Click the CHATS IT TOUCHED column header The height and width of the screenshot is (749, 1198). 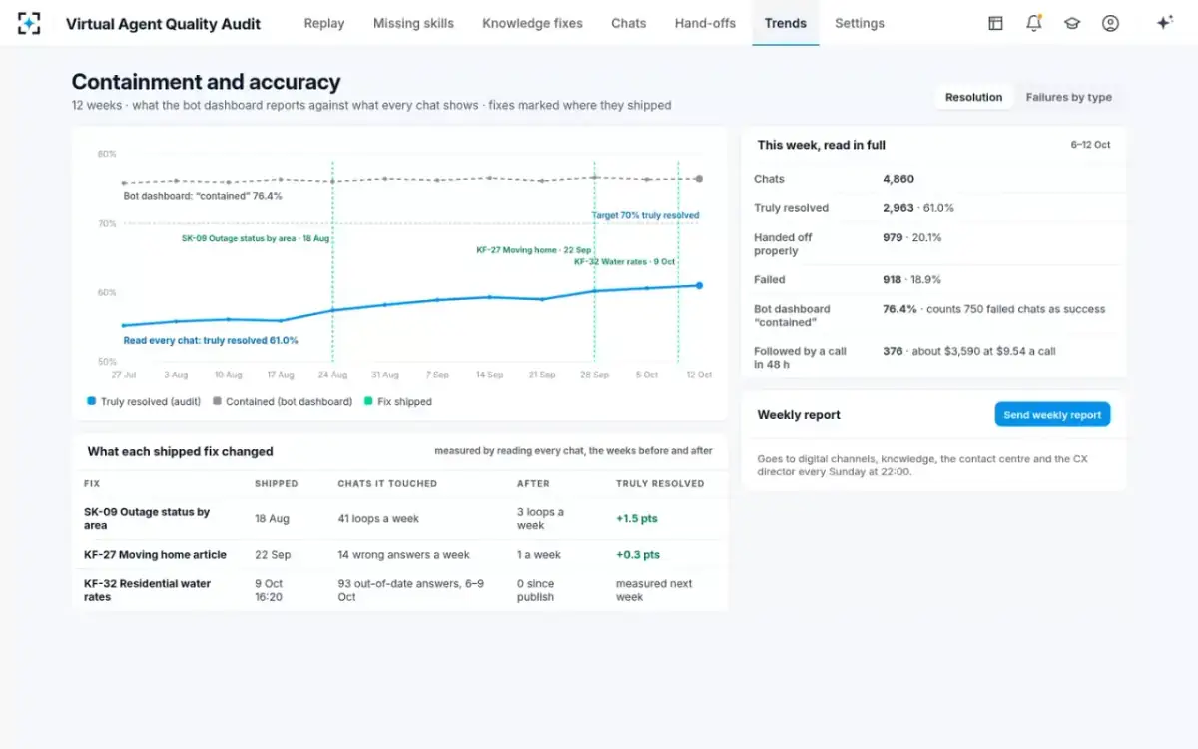tap(387, 483)
